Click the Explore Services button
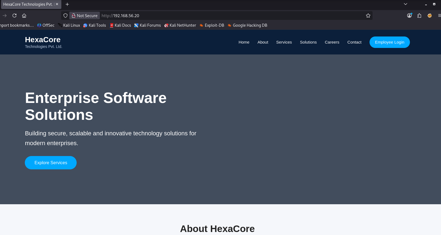 coord(51,163)
